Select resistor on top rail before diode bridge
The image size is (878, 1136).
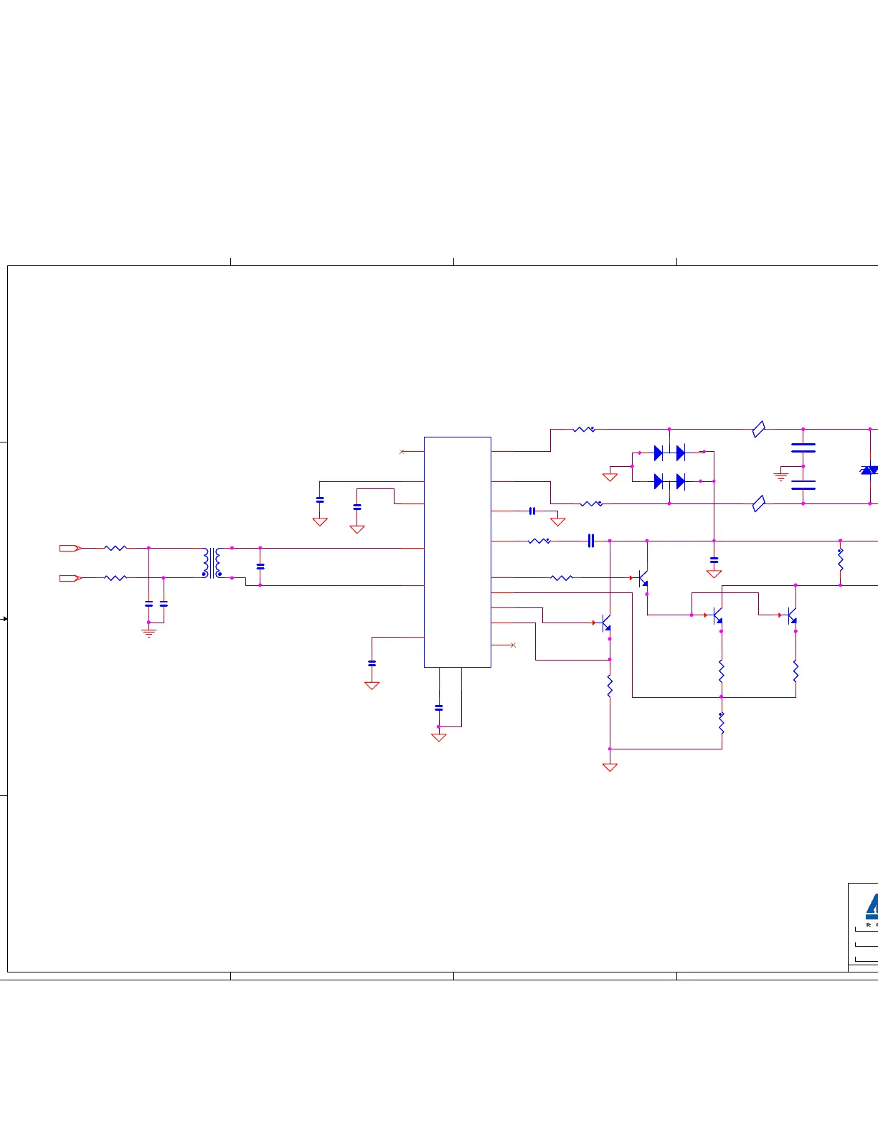tap(584, 430)
